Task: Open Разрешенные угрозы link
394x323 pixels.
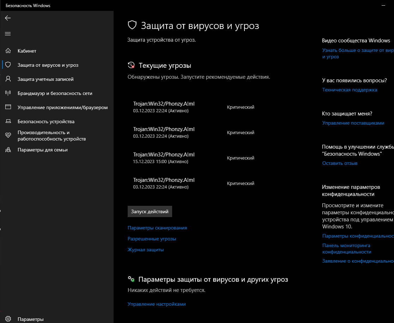Action: 152,239
